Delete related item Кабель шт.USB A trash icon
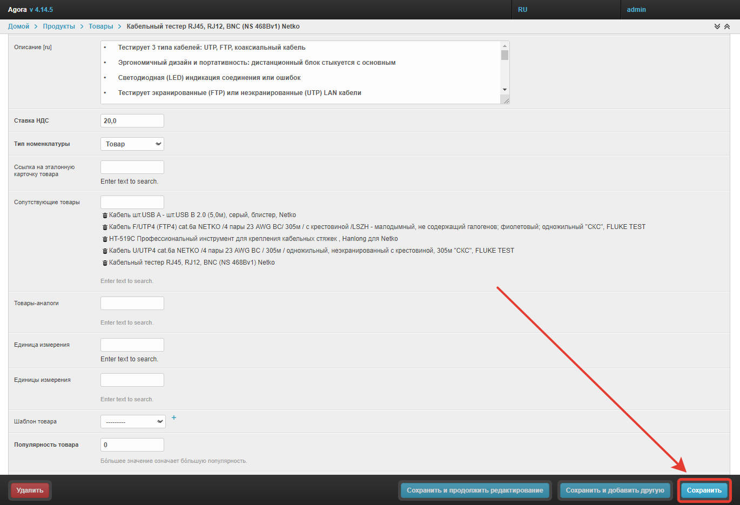Image resolution: width=740 pixels, height=505 pixels. pyautogui.click(x=105, y=216)
